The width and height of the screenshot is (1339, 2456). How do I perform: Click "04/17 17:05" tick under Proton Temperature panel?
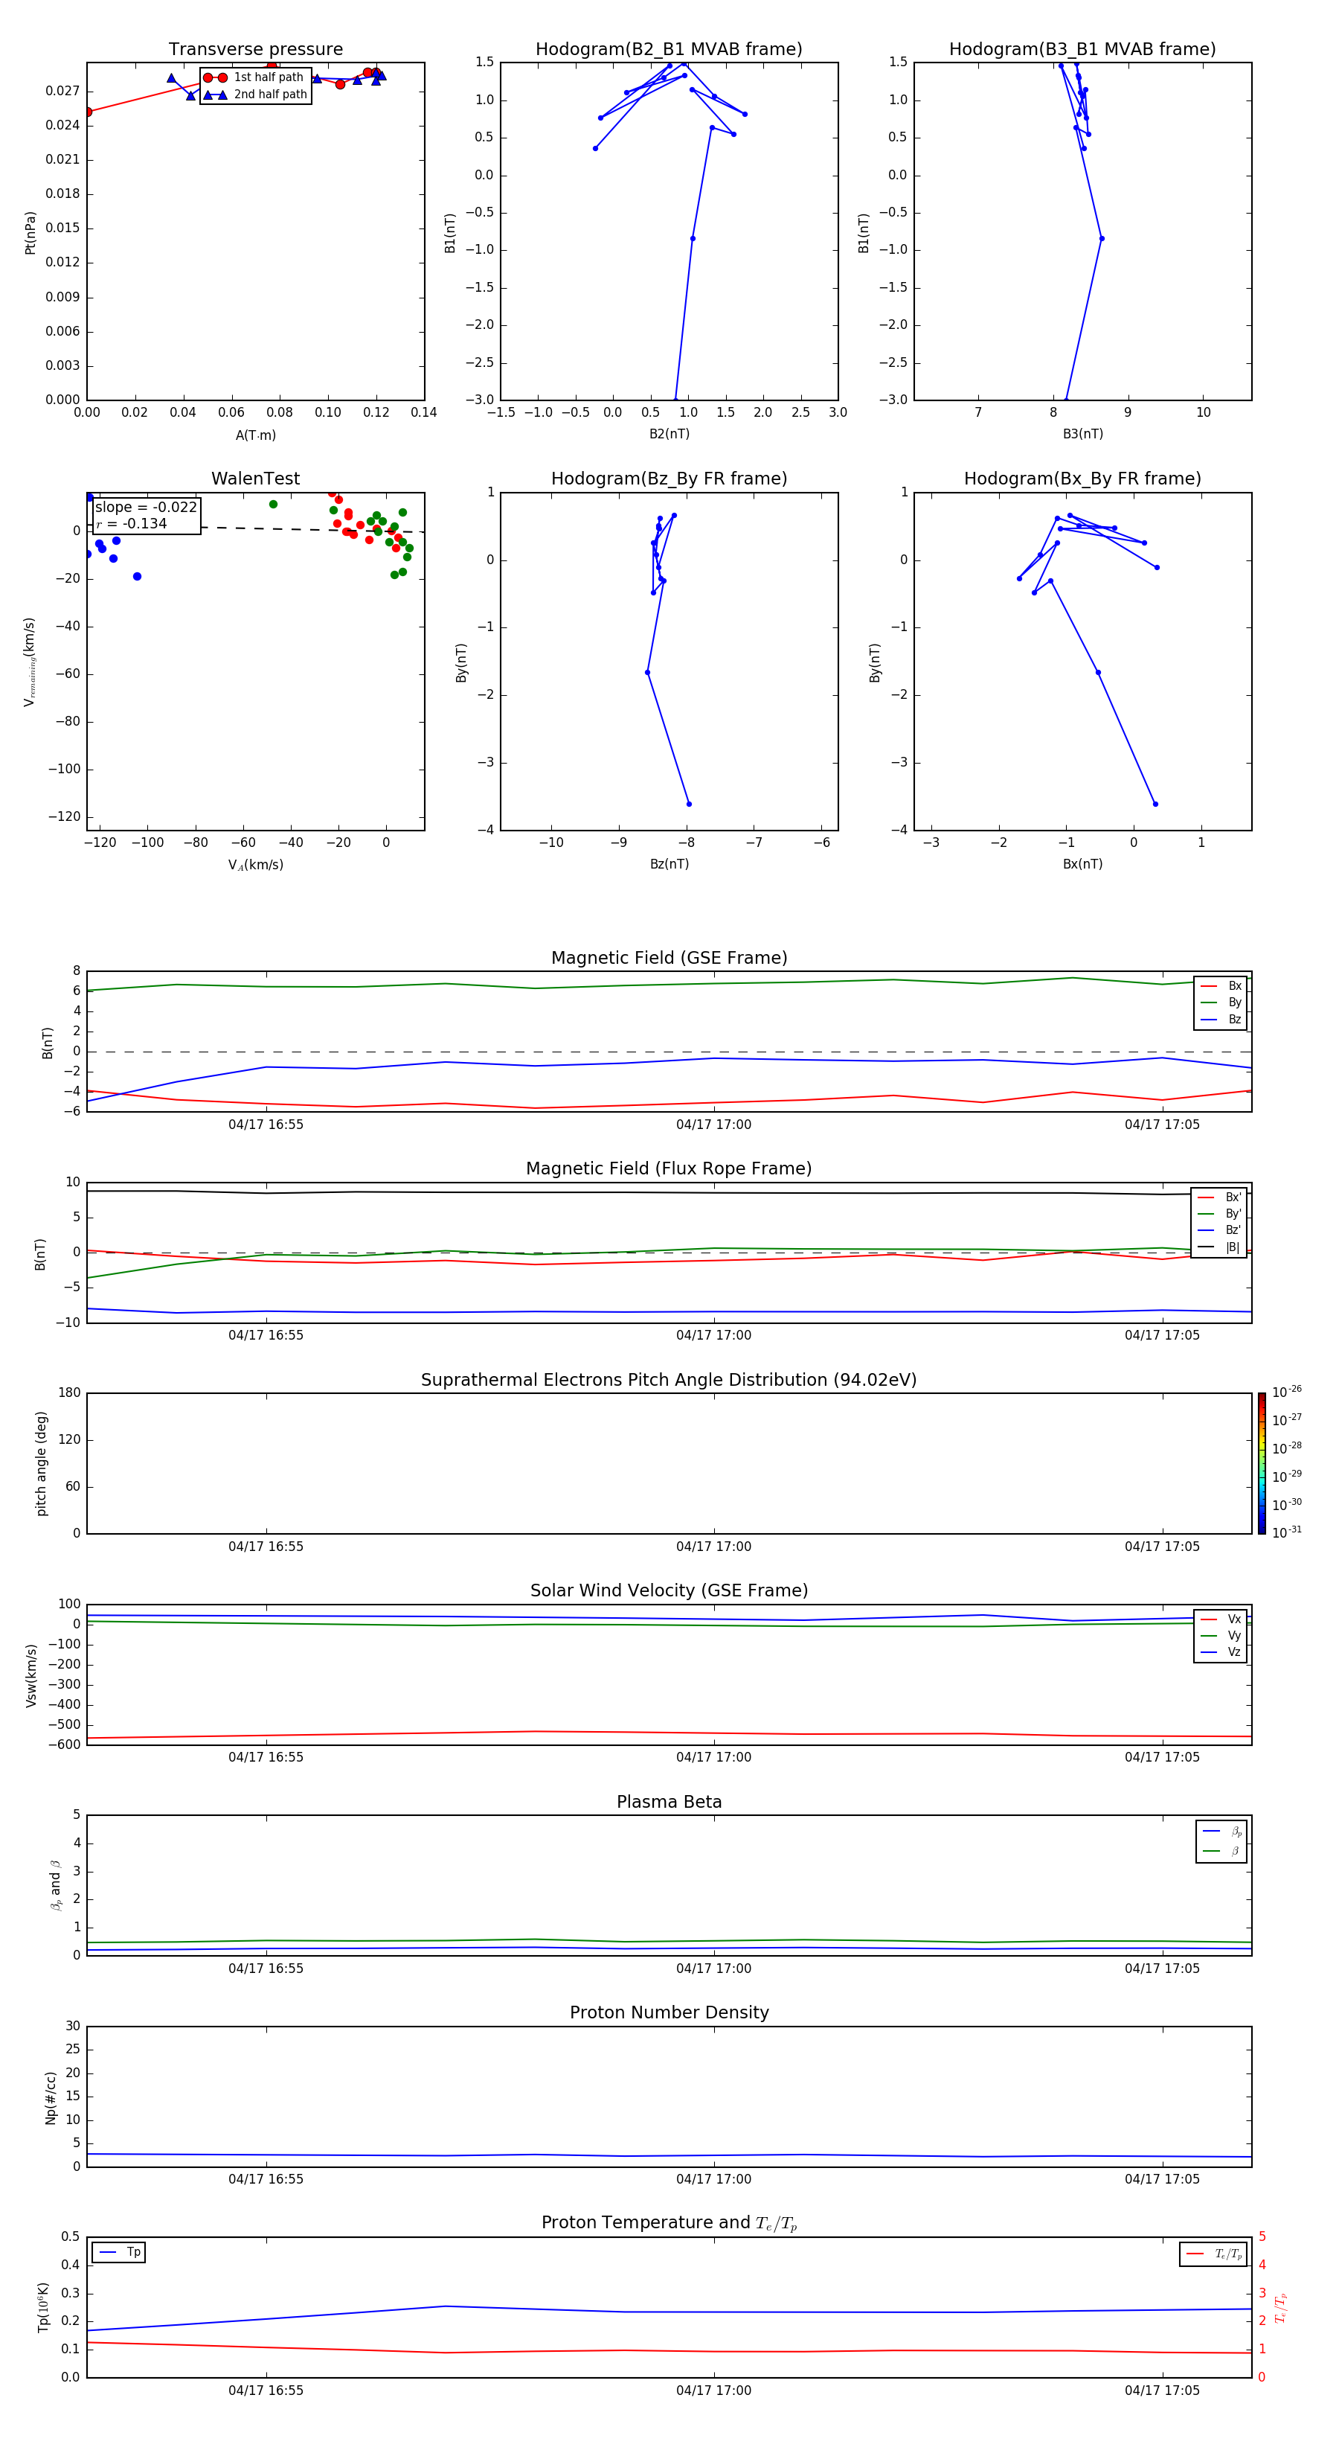coord(1162,2391)
